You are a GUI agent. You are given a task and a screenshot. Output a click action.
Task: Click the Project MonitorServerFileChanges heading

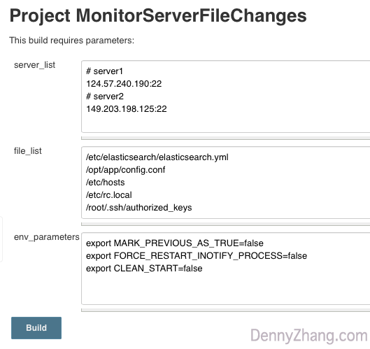158,16
